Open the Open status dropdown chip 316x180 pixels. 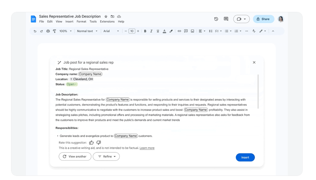point(72,84)
